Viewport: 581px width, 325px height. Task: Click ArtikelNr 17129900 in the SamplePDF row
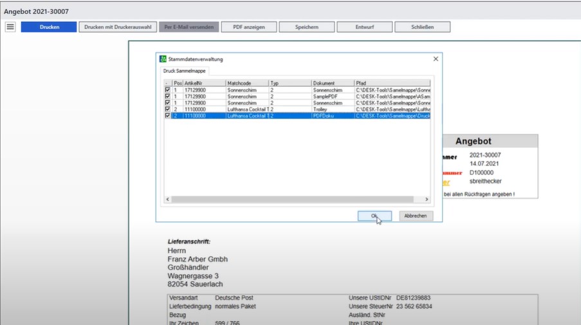point(204,97)
